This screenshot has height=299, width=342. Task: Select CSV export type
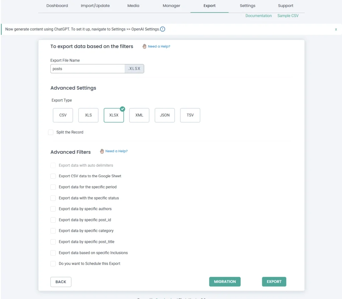pos(63,115)
